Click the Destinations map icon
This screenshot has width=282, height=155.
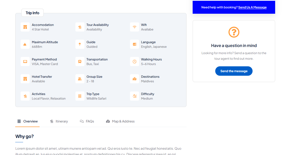pos(135,79)
